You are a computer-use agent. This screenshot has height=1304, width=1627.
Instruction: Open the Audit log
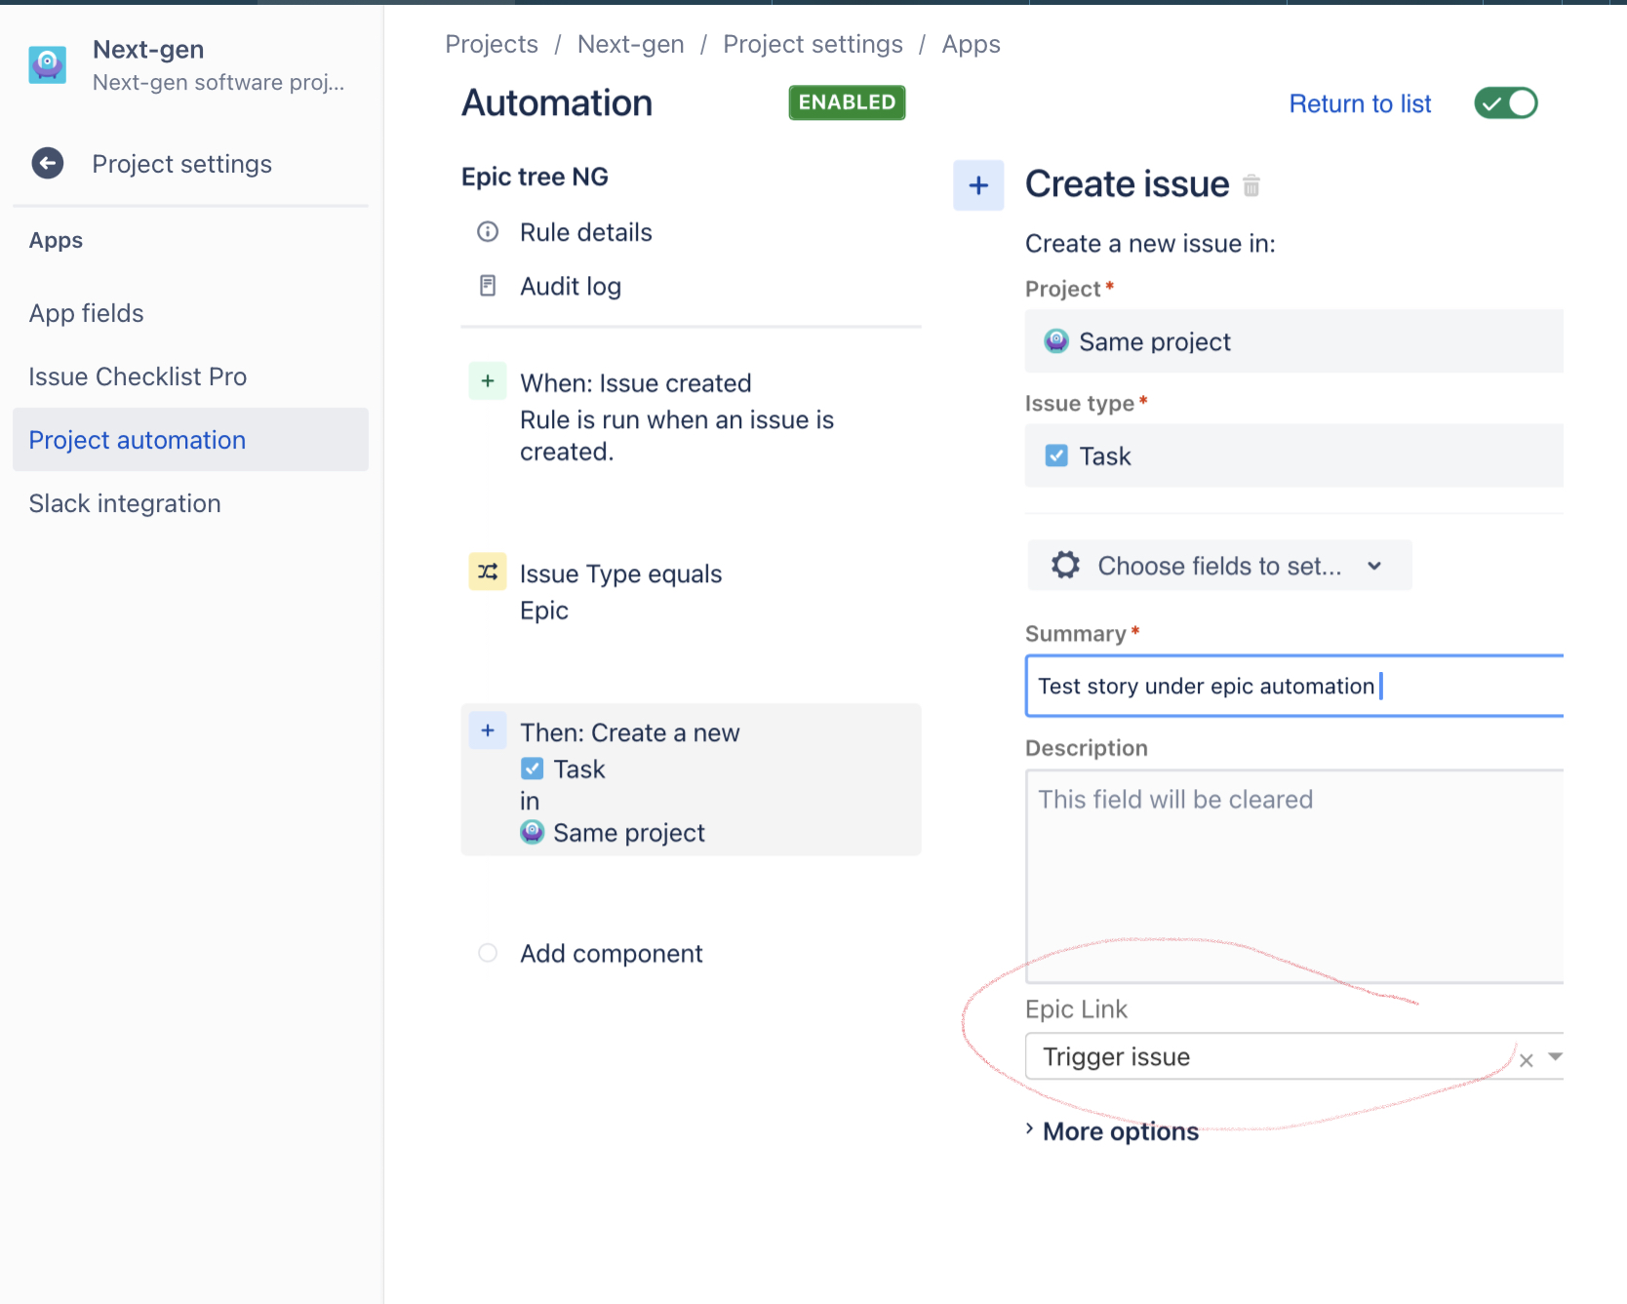tap(487, 285)
